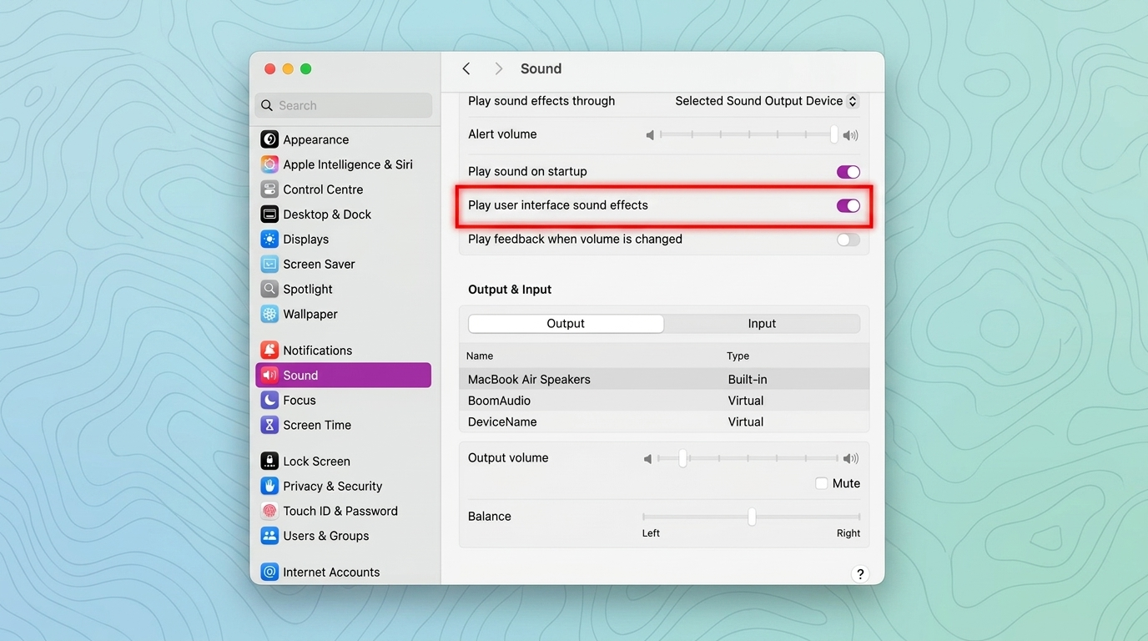This screenshot has height=641, width=1148.
Task: Open Apple Intelligence & Siri icon
Action: (x=269, y=164)
